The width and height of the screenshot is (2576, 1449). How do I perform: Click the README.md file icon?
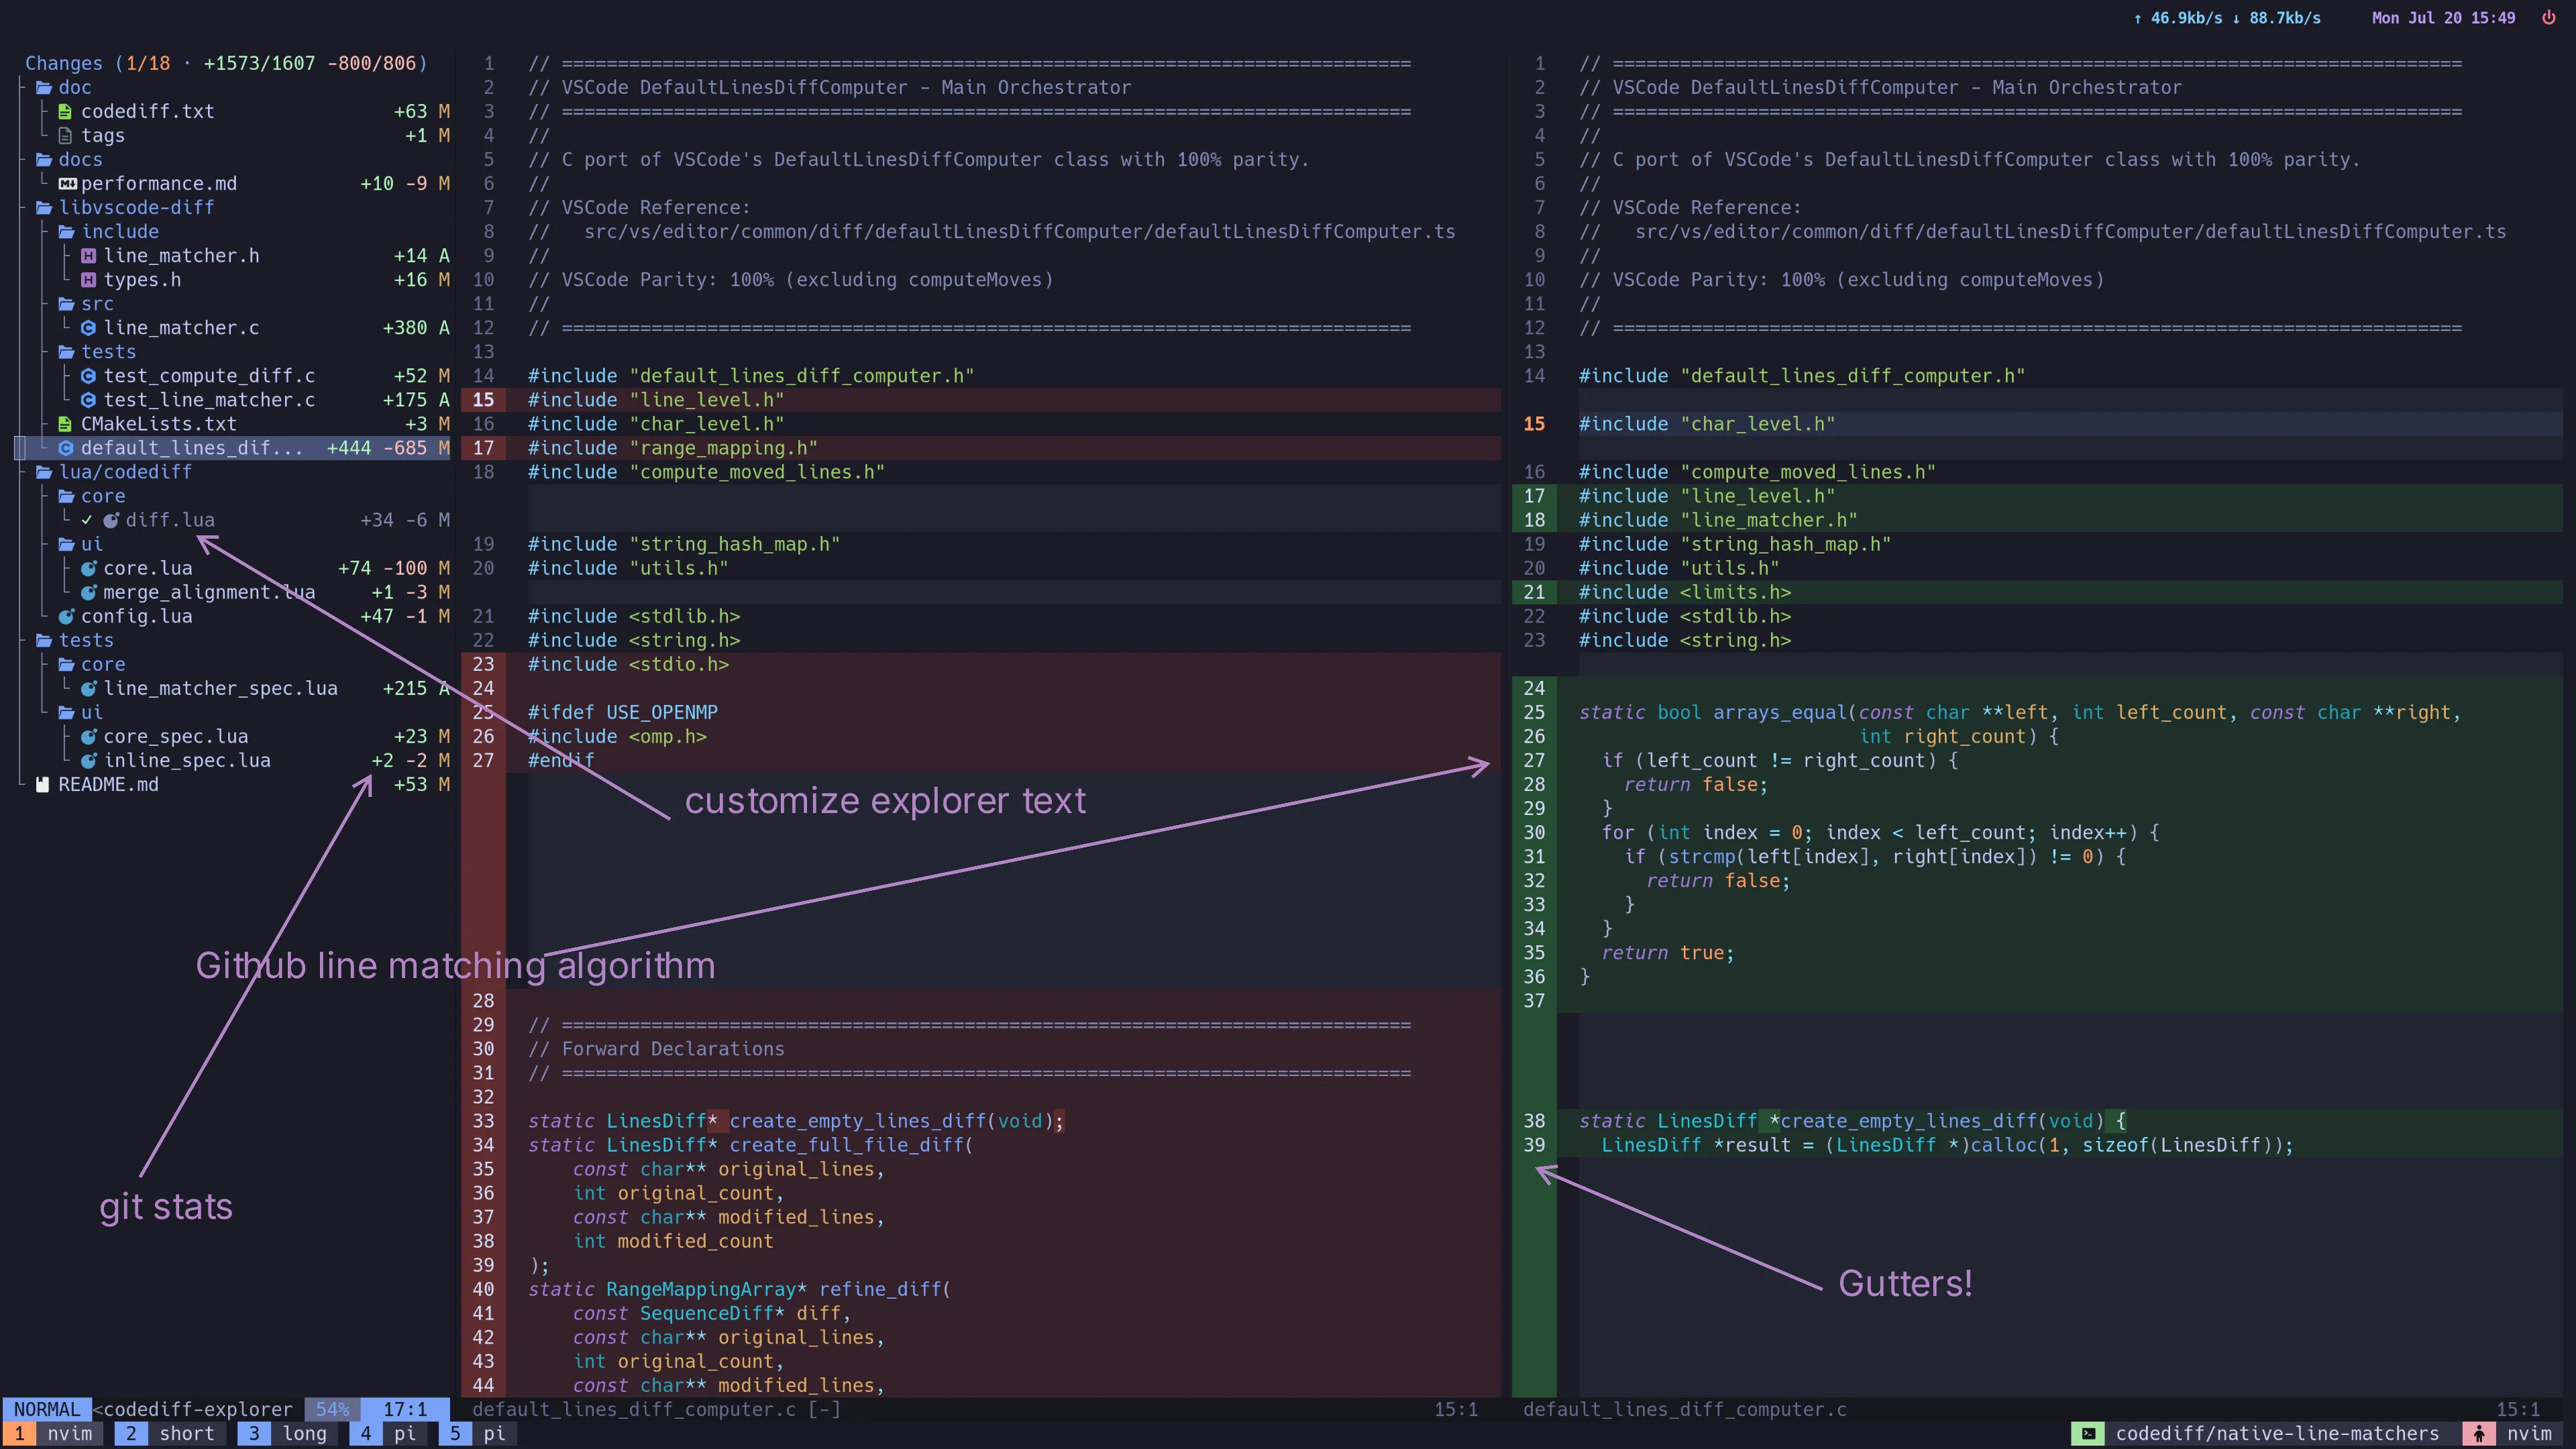(x=42, y=784)
